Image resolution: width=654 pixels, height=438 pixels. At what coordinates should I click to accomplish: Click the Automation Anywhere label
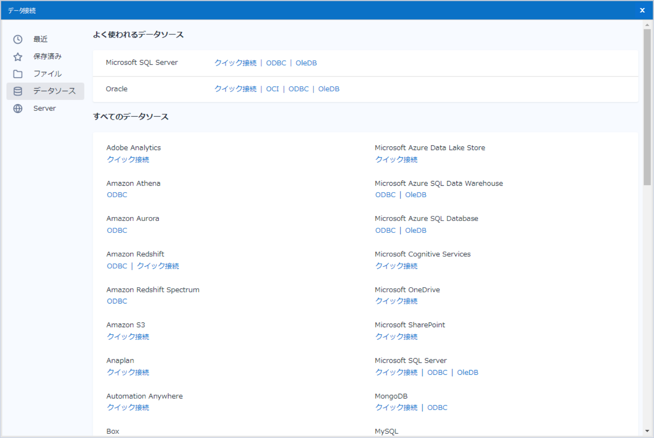[145, 396]
